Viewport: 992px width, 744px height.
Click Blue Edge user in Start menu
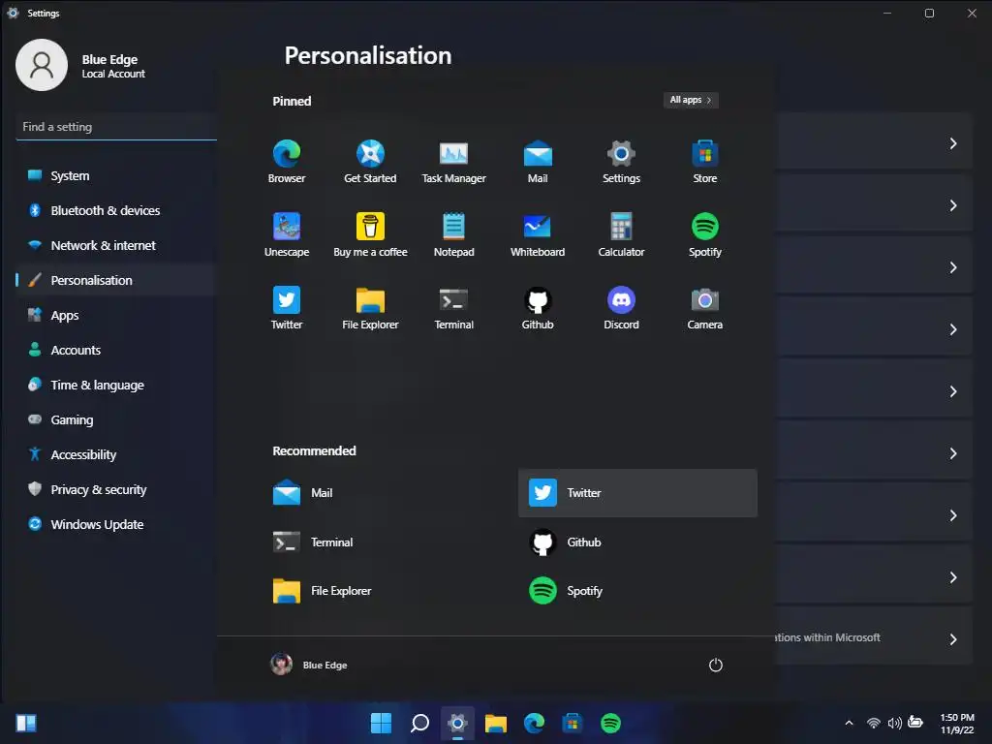[x=309, y=665]
